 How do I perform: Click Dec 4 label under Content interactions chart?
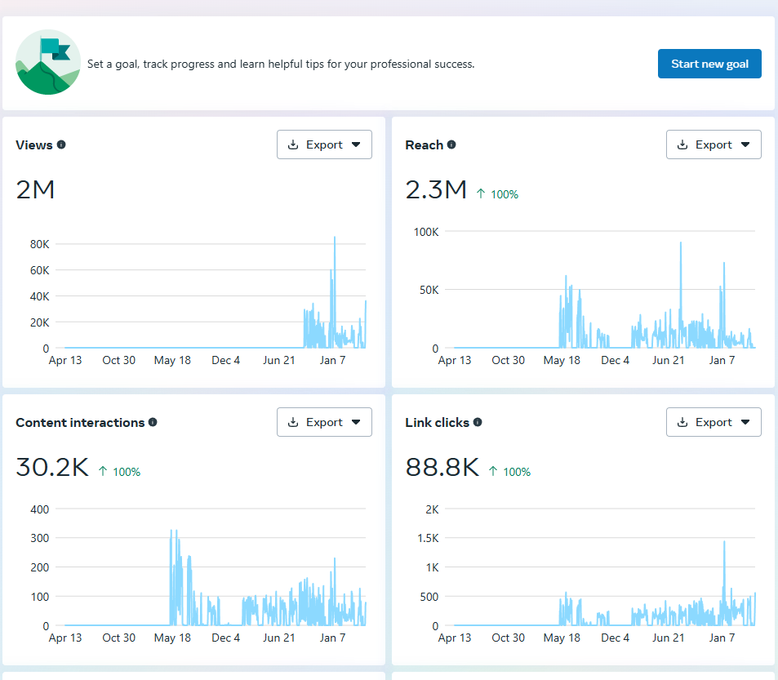pos(226,638)
